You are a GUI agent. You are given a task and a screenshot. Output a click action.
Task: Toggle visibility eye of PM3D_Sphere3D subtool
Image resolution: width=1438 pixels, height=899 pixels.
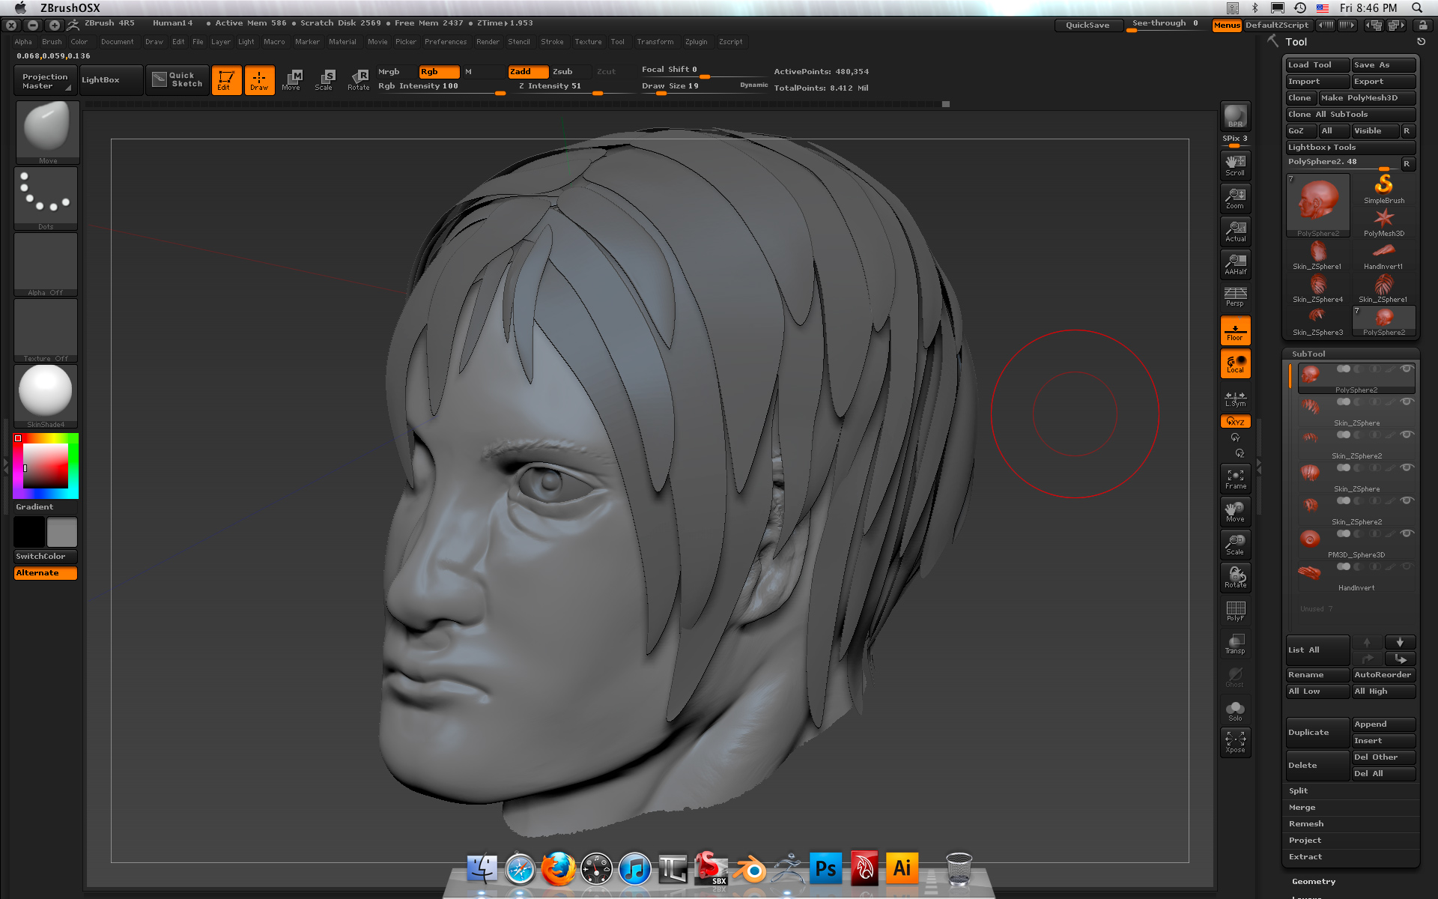click(x=1407, y=533)
